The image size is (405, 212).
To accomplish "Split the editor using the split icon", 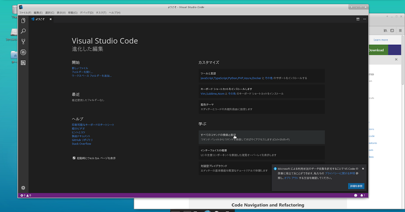I will click(358, 19).
